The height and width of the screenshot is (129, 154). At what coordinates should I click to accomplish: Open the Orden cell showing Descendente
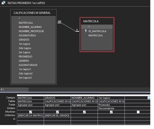[111, 108]
